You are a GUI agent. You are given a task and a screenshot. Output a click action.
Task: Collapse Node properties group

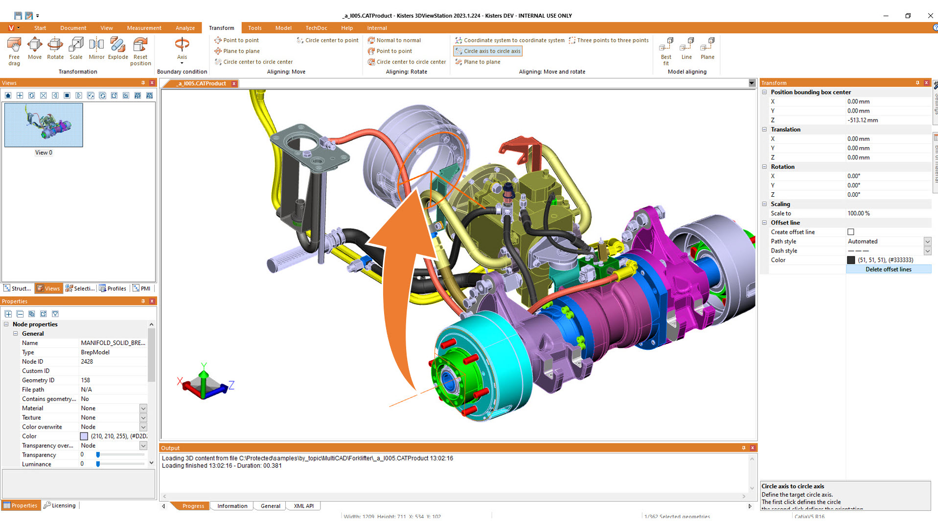coord(6,324)
